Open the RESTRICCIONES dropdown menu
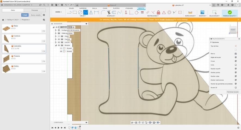The height and width of the screenshot is (130, 241). point(153,16)
